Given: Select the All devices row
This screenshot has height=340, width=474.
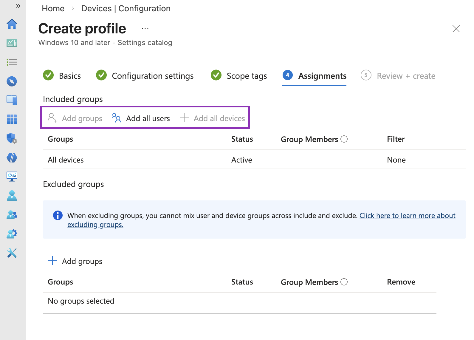Looking at the screenshot, I should 254,160.
